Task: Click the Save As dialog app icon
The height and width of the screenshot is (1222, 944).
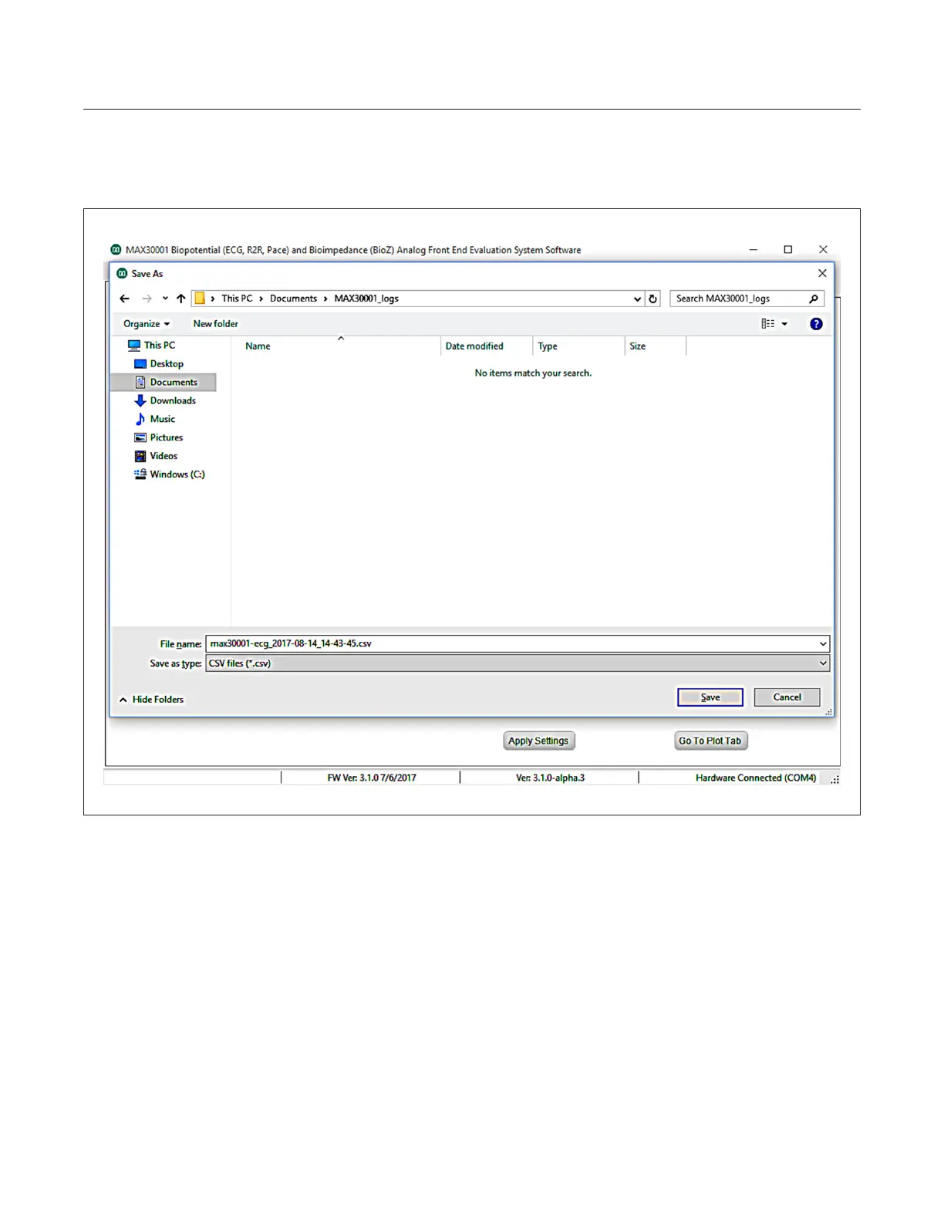Action: [x=122, y=273]
